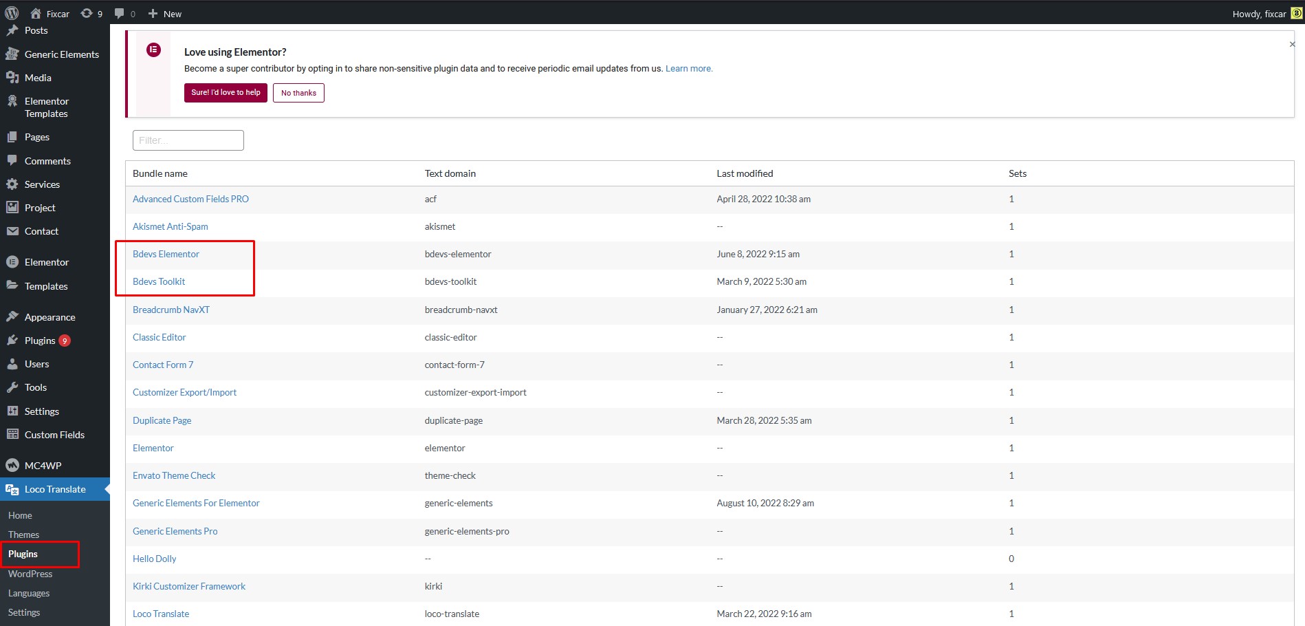Open the Customizer Export/Import bundle
The image size is (1305, 626).
pyautogui.click(x=184, y=392)
